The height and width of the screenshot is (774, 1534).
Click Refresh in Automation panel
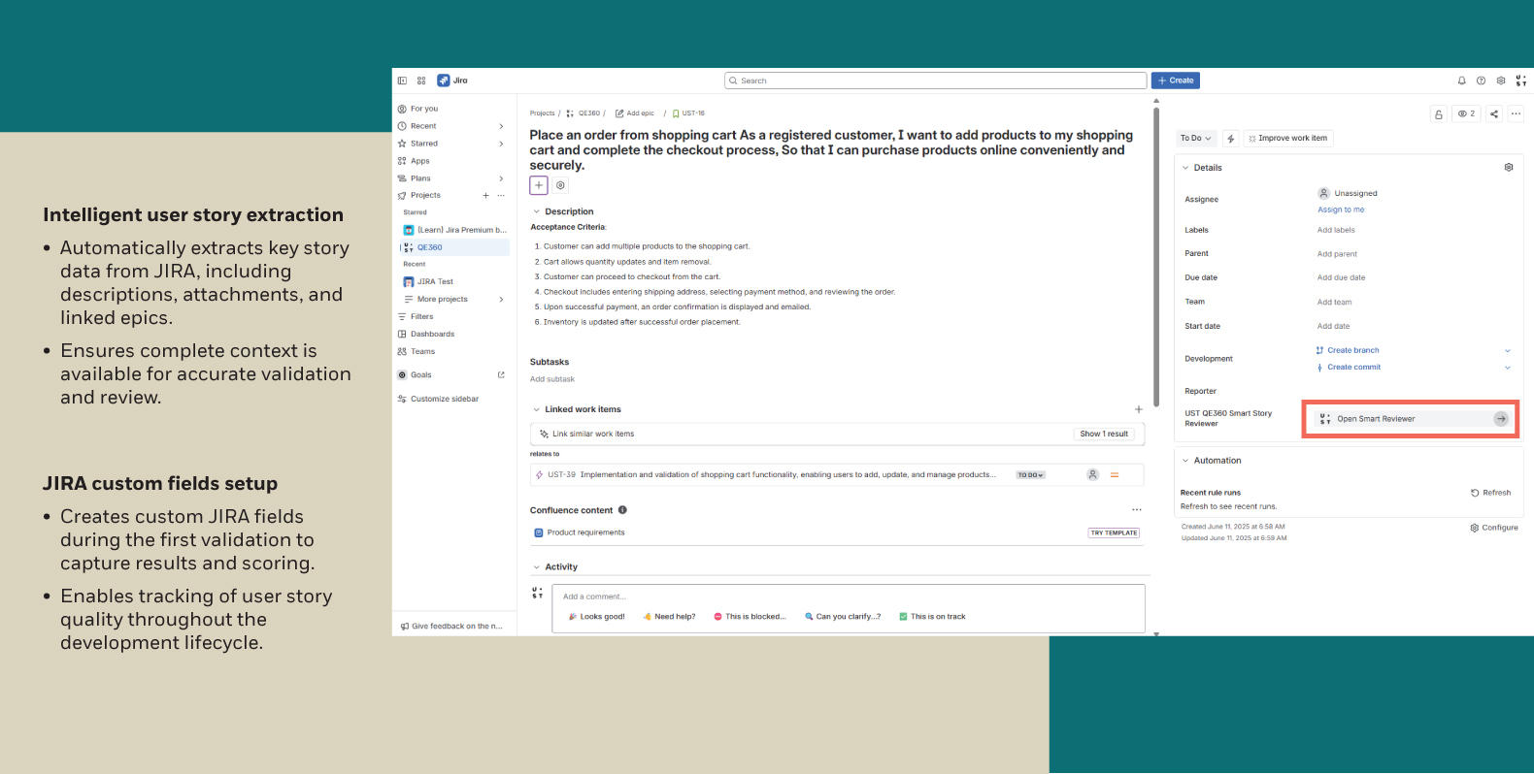(1491, 493)
